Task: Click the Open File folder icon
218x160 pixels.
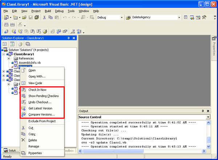Action: (24, 17)
